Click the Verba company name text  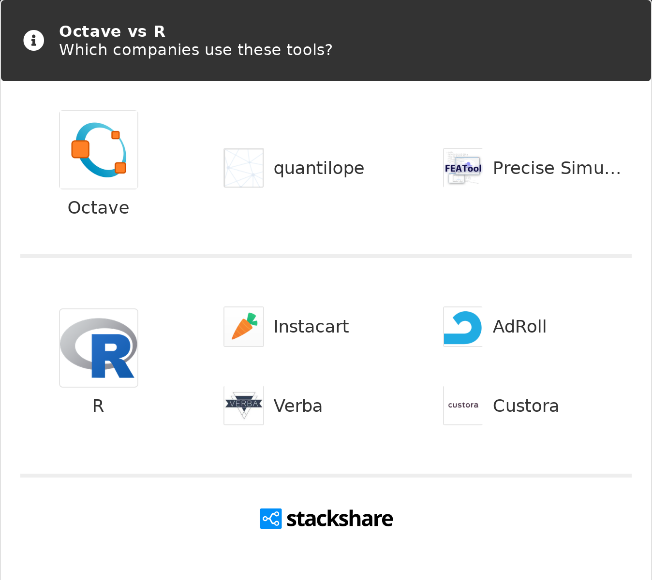(x=297, y=406)
